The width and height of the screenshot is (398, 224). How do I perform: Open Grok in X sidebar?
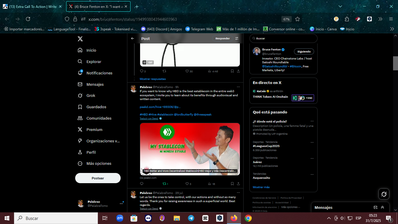click(x=86, y=95)
